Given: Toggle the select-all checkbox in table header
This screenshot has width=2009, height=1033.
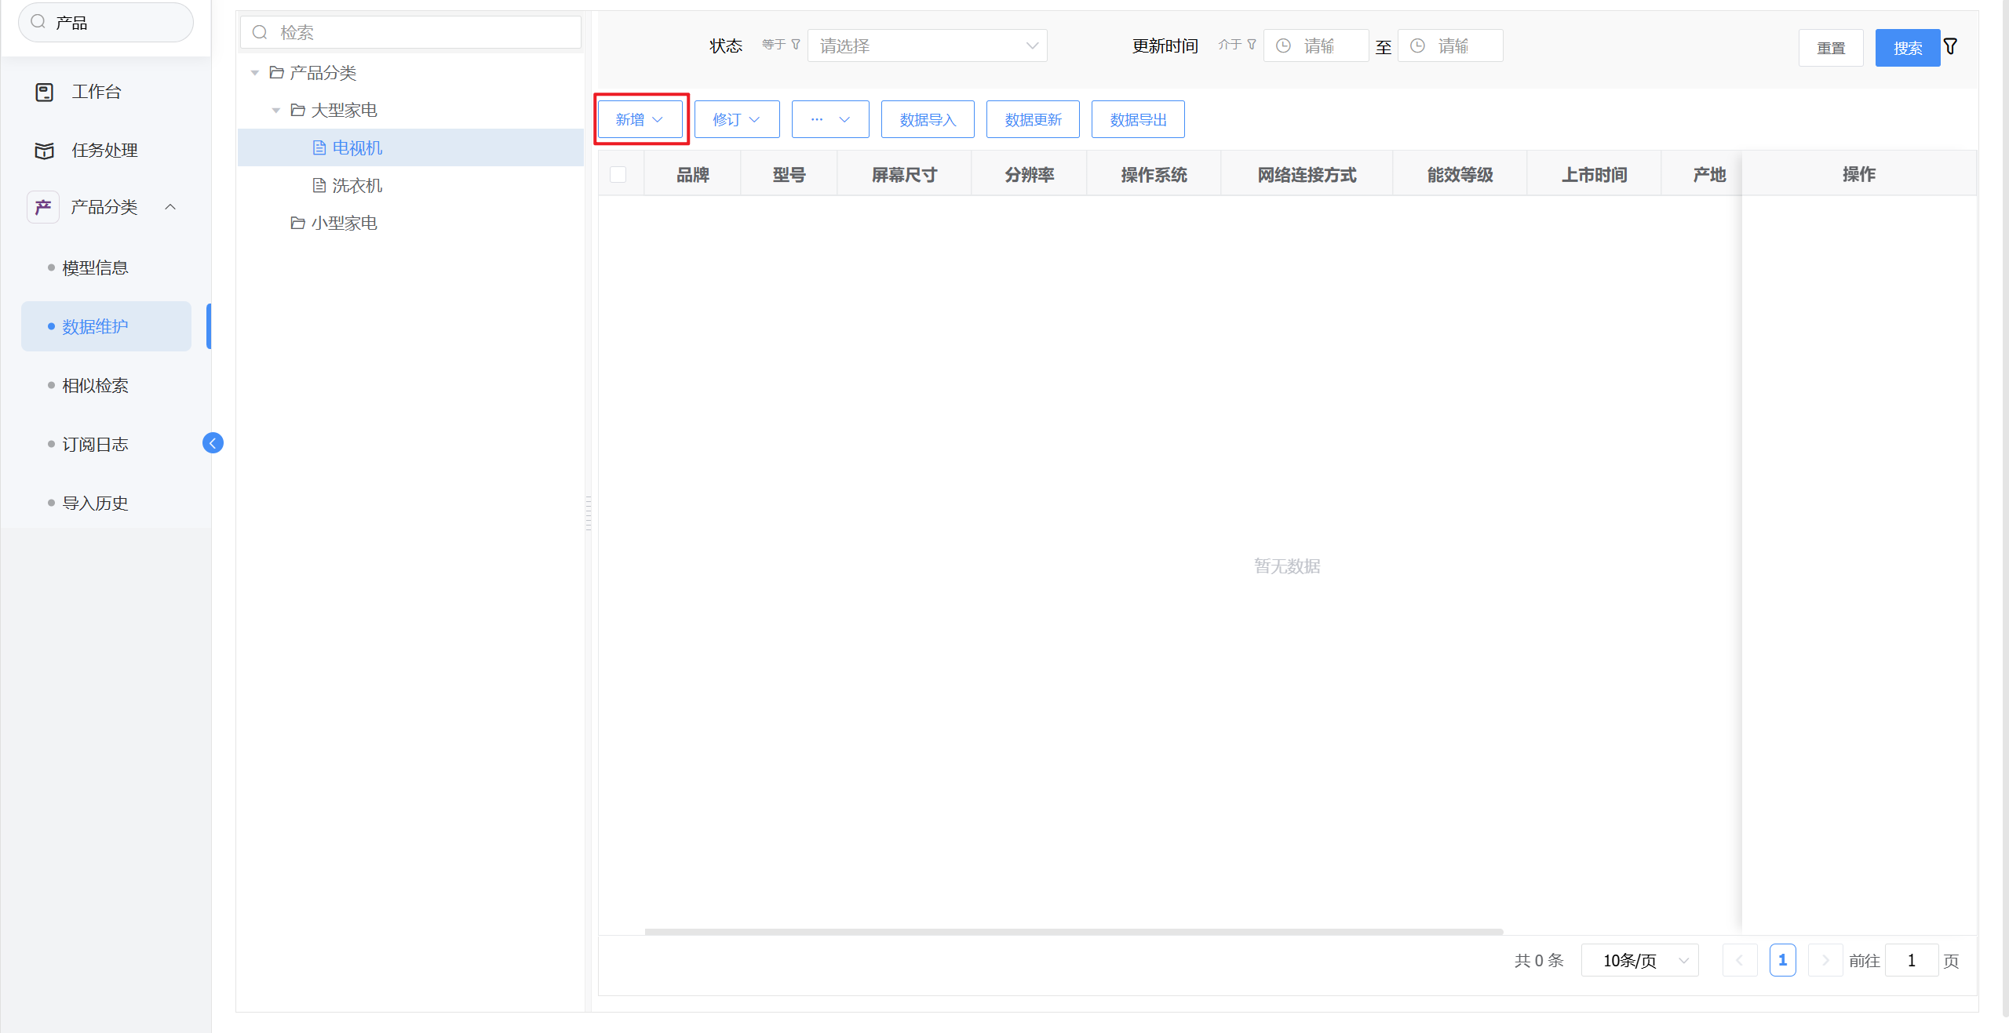Looking at the screenshot, I should tap(618, 174).
